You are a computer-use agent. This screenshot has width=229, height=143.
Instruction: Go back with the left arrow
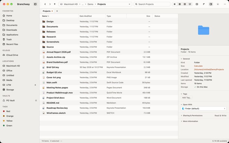pos(45,4)
